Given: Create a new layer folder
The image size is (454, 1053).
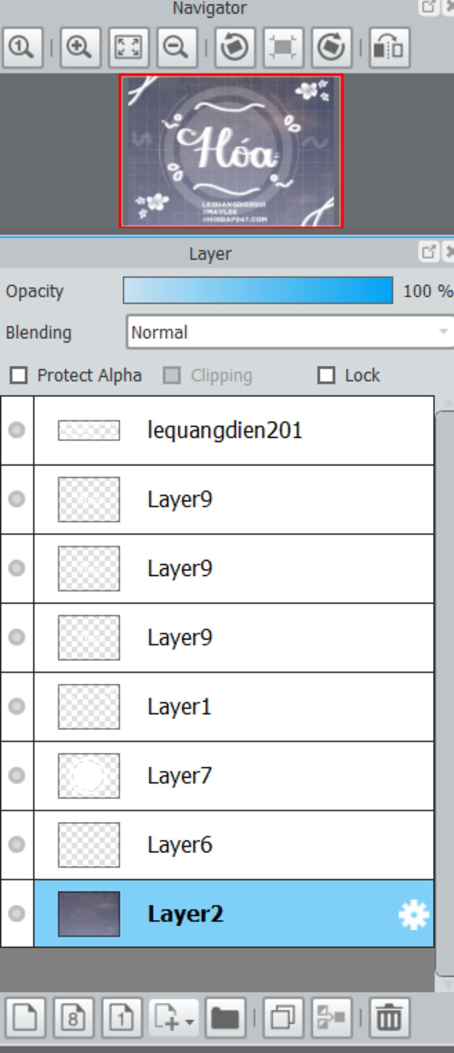Looking at the screenshot, I should (x=226, y=1017).
